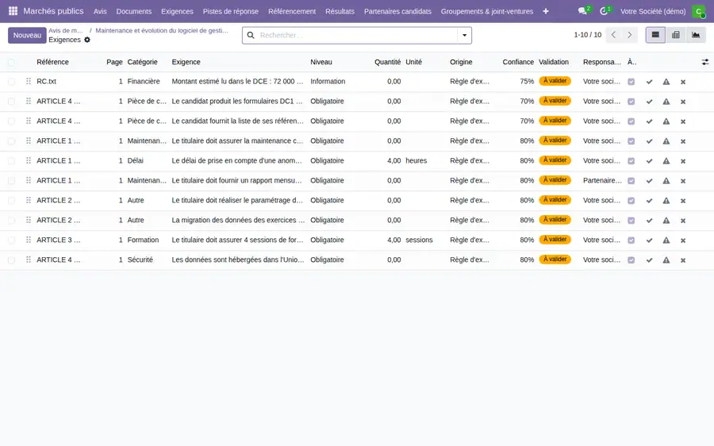This screenshot has width=714, height=446.
Task: Reject the Formation row with X
Action: 683,240
